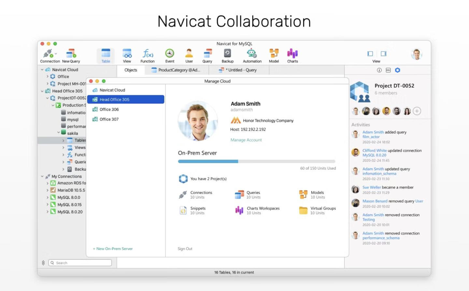Click Queries units icon in Manage Cloud
The image size is (469, 291).
pos(239,195)
